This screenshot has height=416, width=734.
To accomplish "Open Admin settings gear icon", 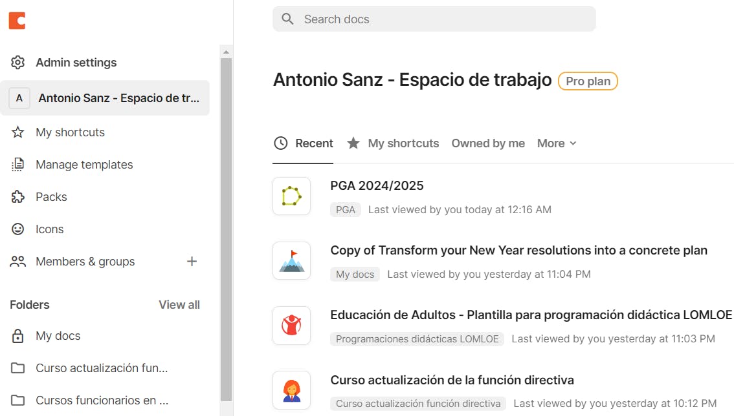I will pyautogui.click(x=17, y=62).
